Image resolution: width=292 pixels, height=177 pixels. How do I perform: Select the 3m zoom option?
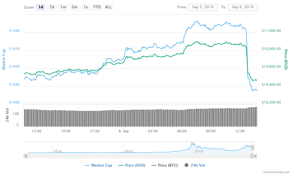pyautogui.click(x=74, y=7)
